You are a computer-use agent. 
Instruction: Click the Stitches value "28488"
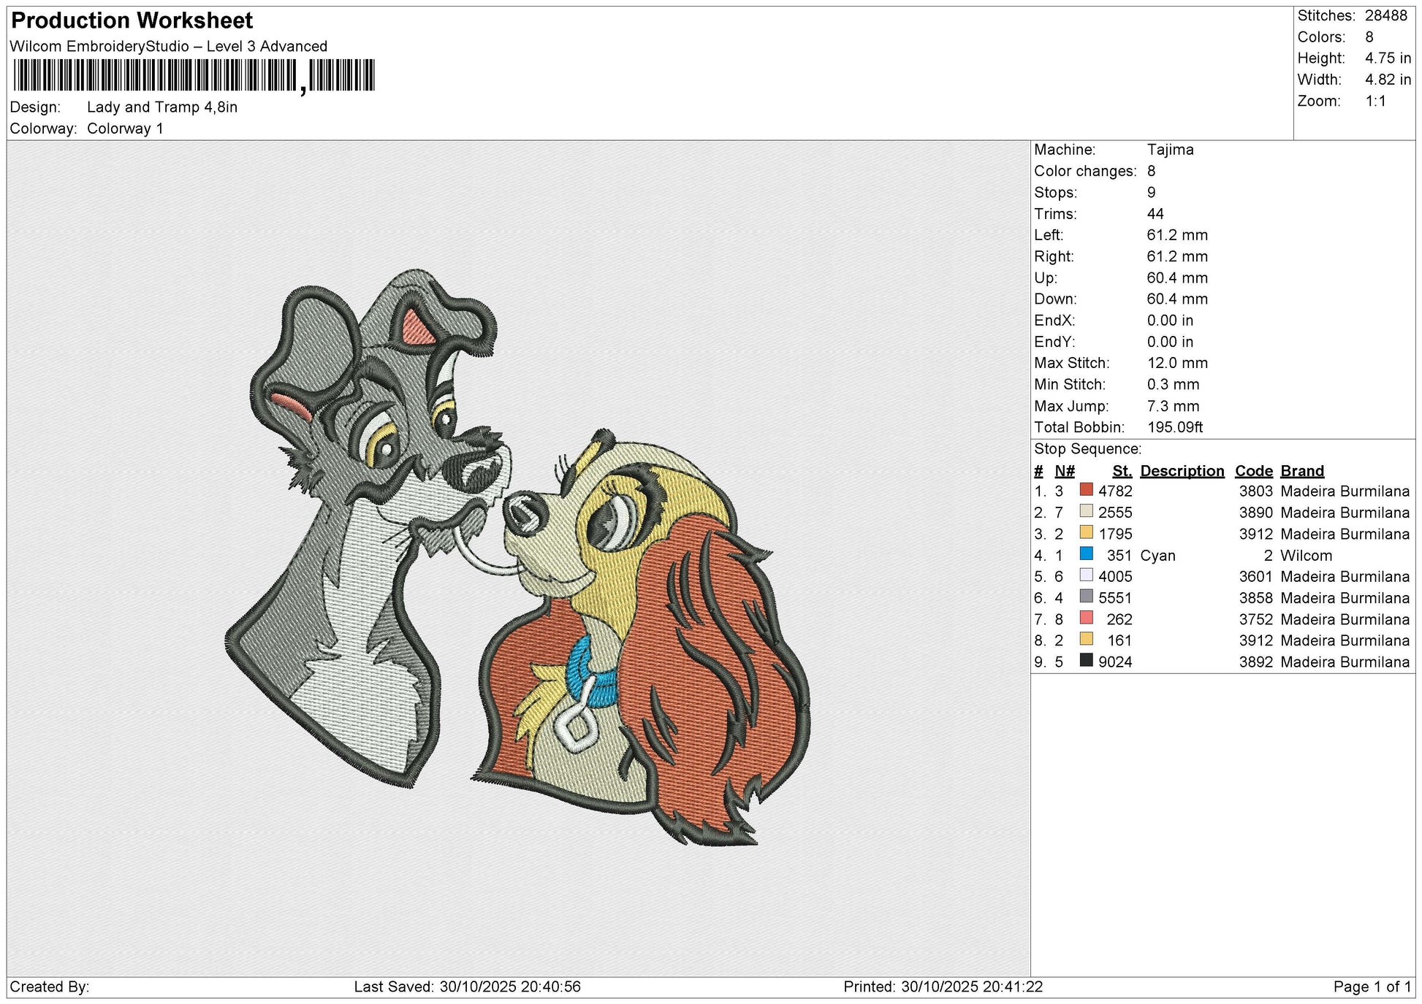1386,16
